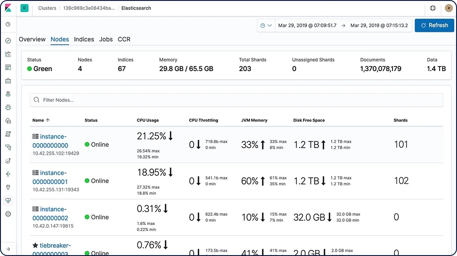Switch to the Indices tab
The height and width of the screenshot is (256, 457).
coord(84,39)
